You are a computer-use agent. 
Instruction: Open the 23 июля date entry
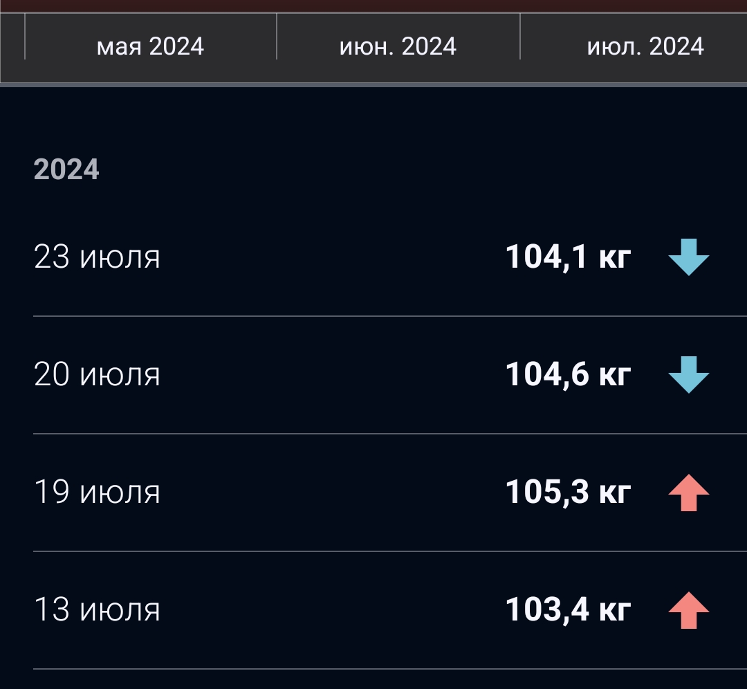97,257
